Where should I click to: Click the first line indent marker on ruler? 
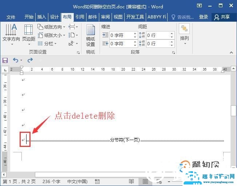21,67
